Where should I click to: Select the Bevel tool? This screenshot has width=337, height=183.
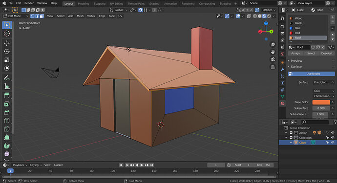[x=7, y=112]
